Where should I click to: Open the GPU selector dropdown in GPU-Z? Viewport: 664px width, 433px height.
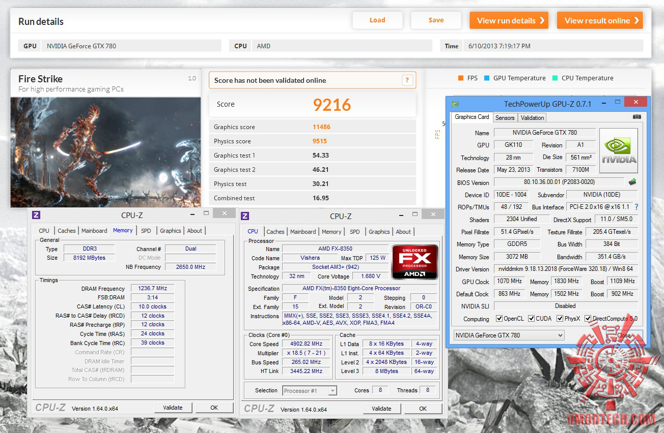coord(509,335)
